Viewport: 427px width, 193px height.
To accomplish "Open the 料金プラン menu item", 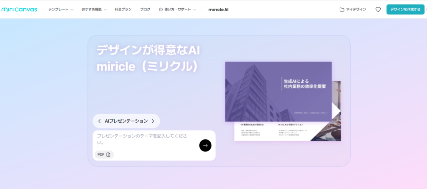I will [123, 9].
